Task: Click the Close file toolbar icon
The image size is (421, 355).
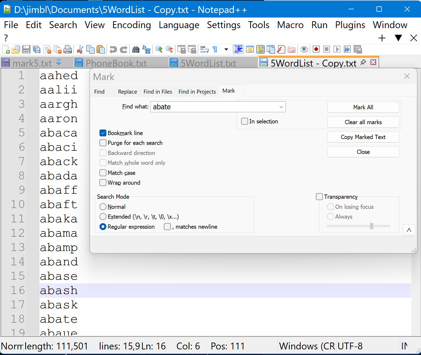Action: (47, 49)
